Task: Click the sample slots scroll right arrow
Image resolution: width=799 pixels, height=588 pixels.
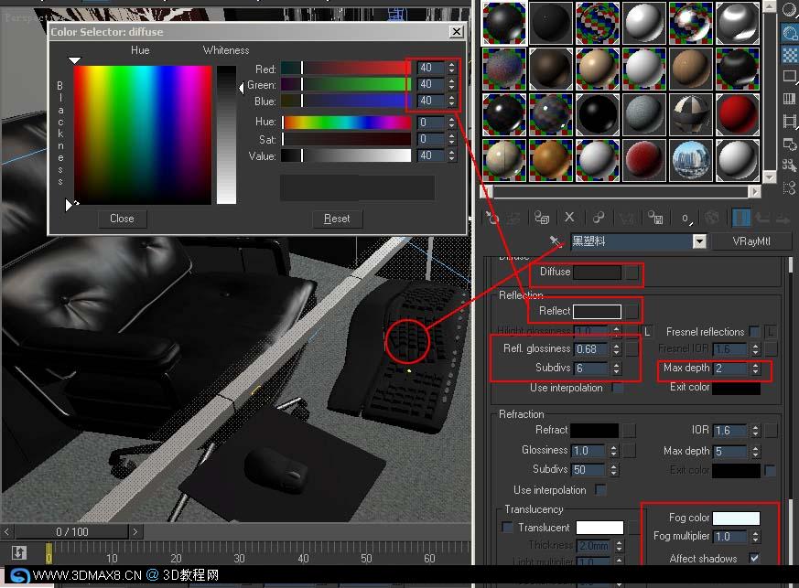Action: tap(754, 191)
